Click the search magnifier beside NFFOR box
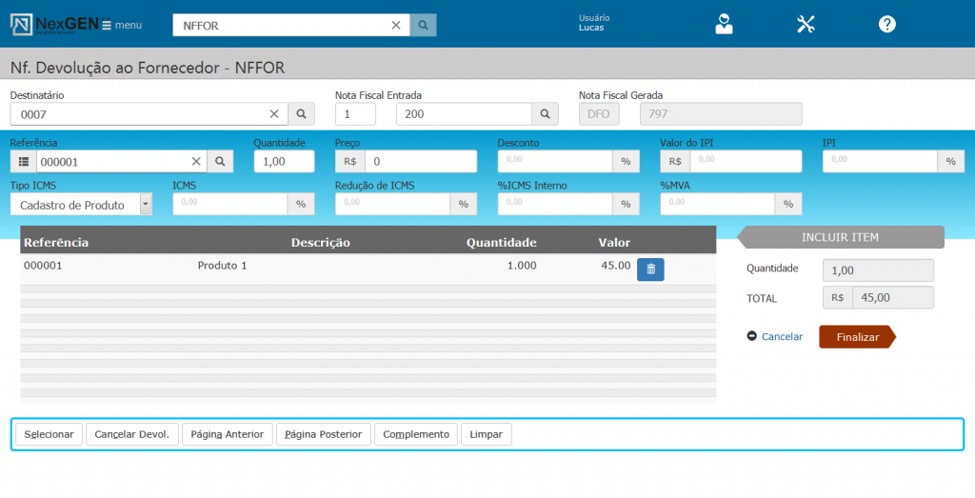The image size is (975, 498). click(424, 26)
